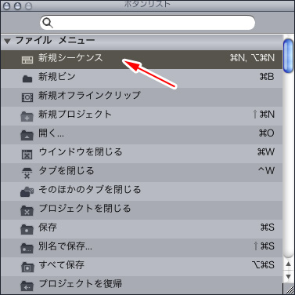The image size is (295, 295).
Task: Click the 新規プロジェクト folder-plus icon
Action: 27,117
